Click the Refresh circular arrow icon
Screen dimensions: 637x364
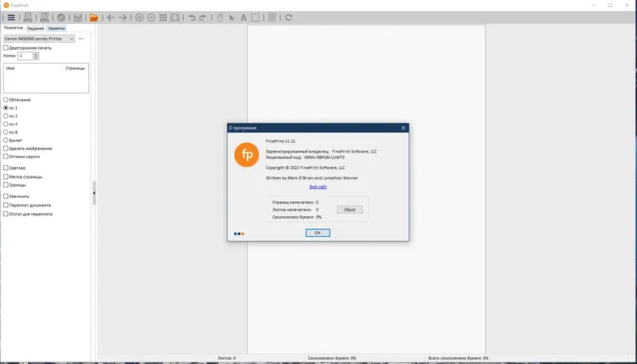tap(288, 17)
